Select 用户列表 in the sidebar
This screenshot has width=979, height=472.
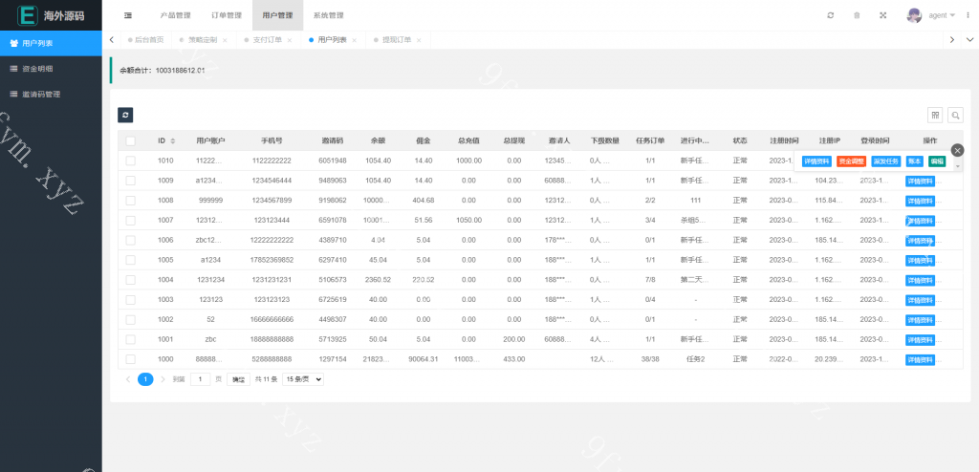(52, 43)
